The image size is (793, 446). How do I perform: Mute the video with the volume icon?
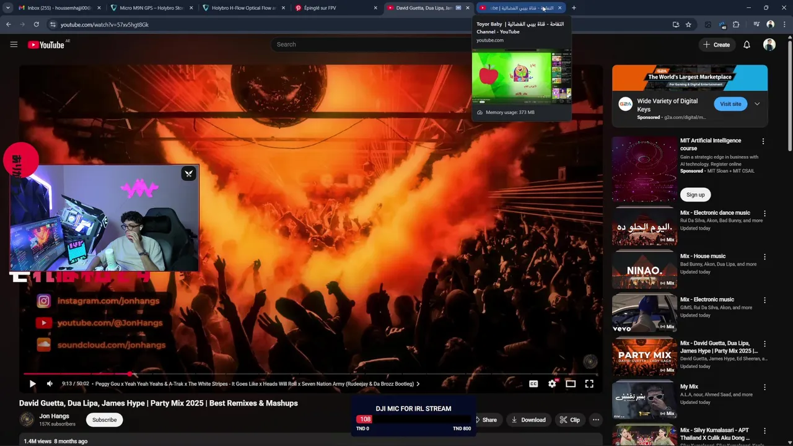pyautogui.click(x=50, y=384)
